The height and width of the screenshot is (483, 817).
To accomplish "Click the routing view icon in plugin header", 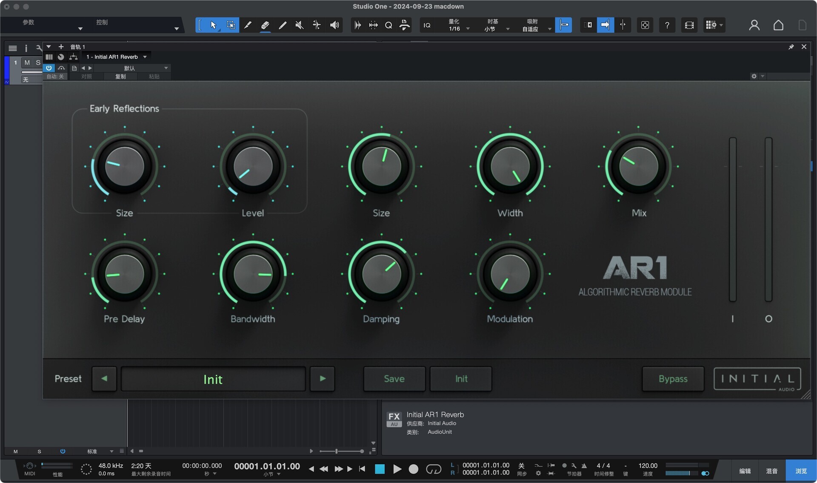I will pos(74,57).
